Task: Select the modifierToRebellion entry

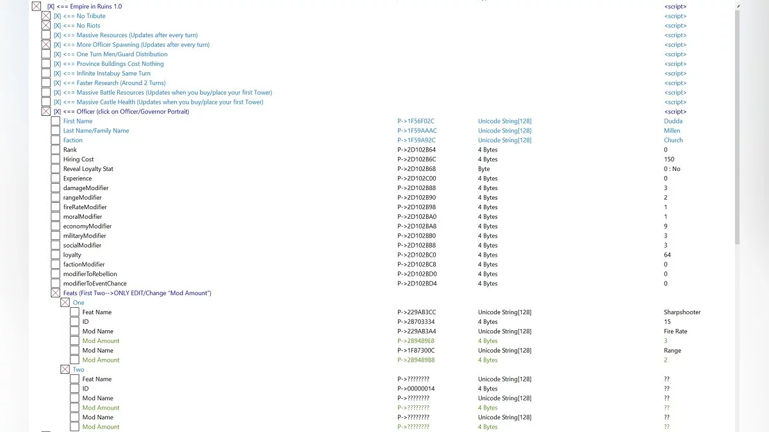Action: click(x=90, y=274)
